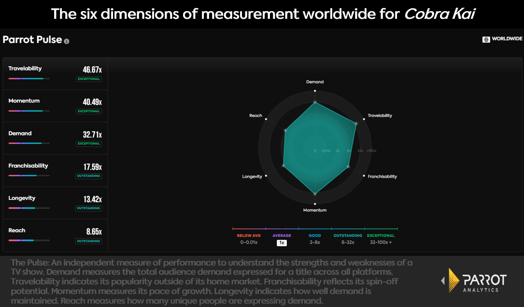Select the Longevity metric name in the list
The height and width of the screenshot is (307, 524).
[x=22, y=198]
